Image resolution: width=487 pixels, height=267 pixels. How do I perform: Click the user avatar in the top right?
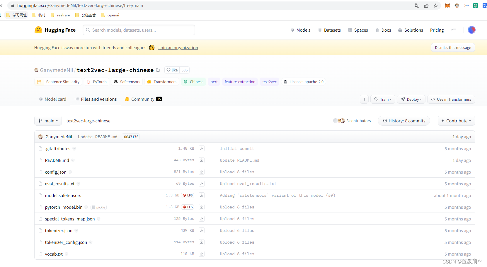471,30
